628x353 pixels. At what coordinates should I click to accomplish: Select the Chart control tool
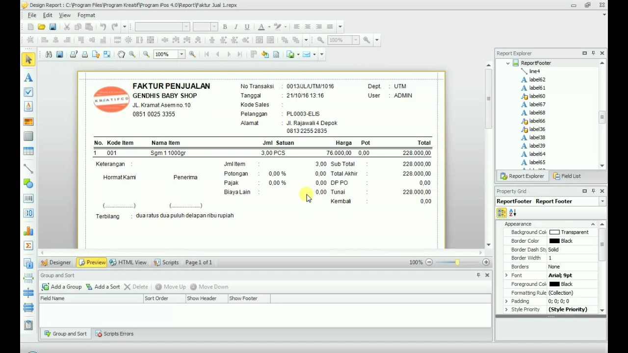click(x=28, y=230)
